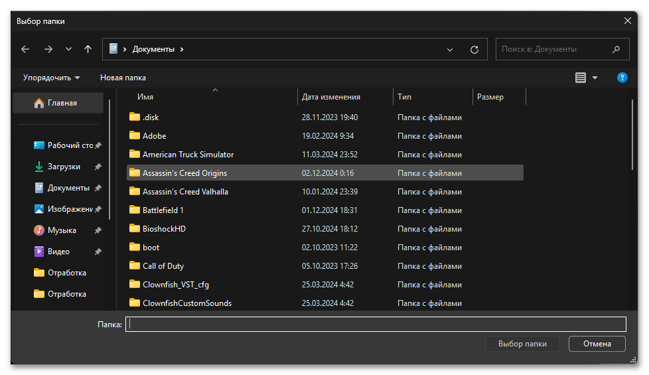Refresh the Documents folder view

474,50
